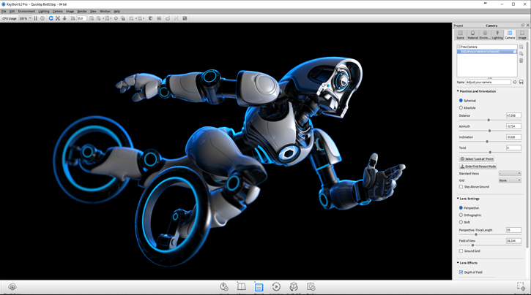Switch to the Image tab
531x295 pixels.
tap(522, 35)
